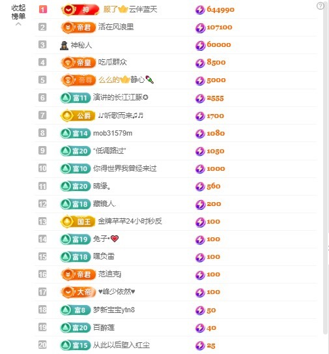The height and width of the screenshot is (354, 329).
Task: Select username 从此以后堕入红尘
Action: (x=121, y=345)
